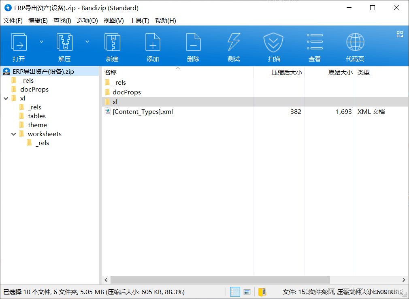Click the Open (打开) toolbar icon

click(19, 42)
